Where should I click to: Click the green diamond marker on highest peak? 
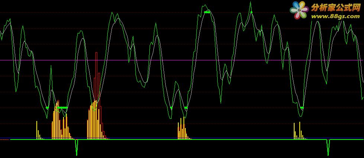pyautogui.click(x=251, y=12)
